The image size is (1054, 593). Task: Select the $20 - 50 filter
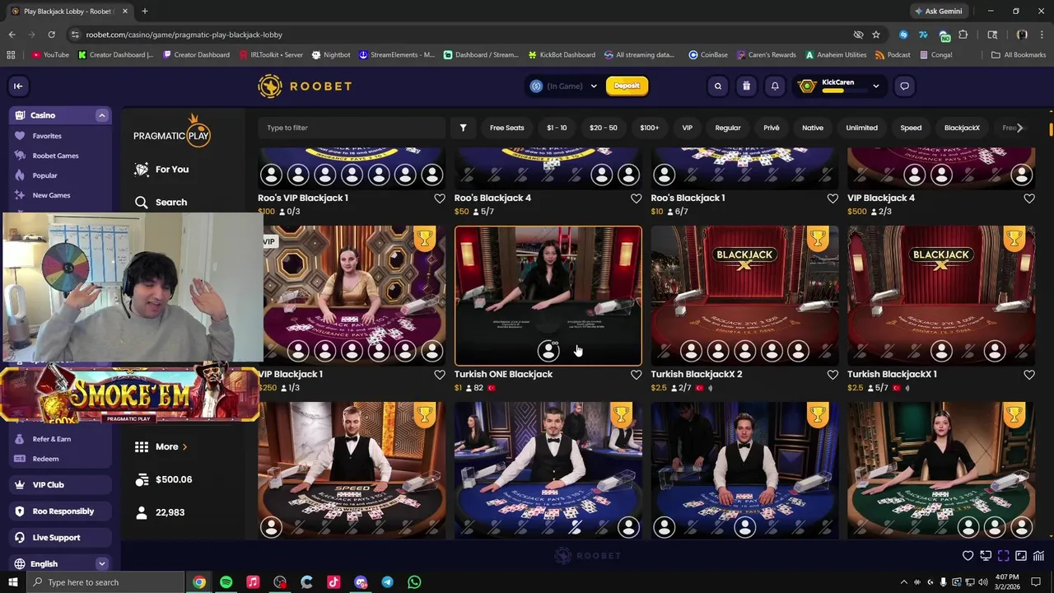pyautogui.click(x=603, y=128)
